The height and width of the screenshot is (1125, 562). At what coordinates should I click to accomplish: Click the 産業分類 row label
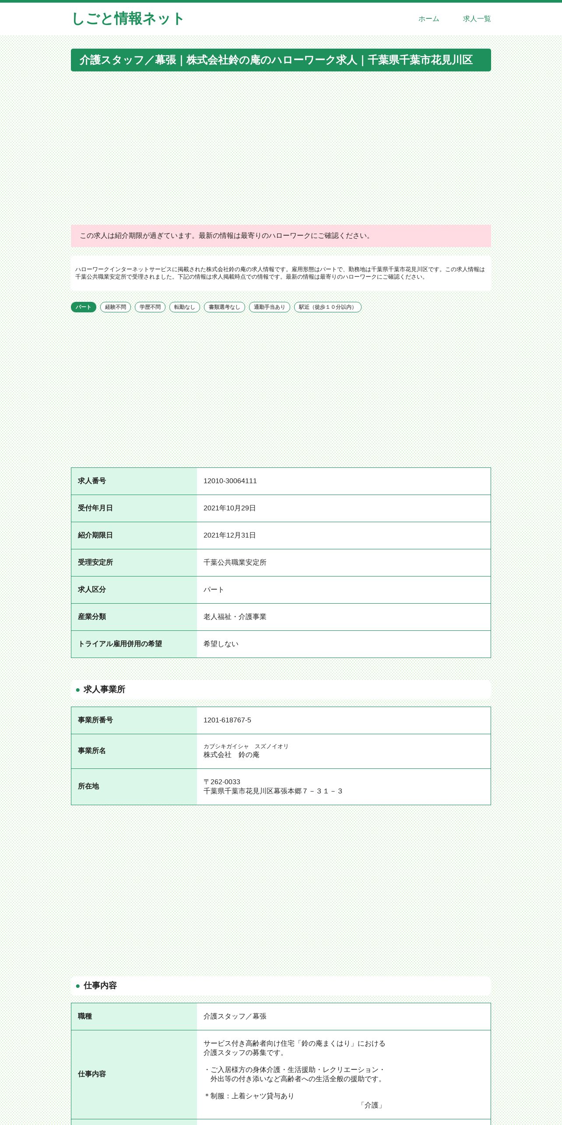pyautogui.click(x=92, y=617)
